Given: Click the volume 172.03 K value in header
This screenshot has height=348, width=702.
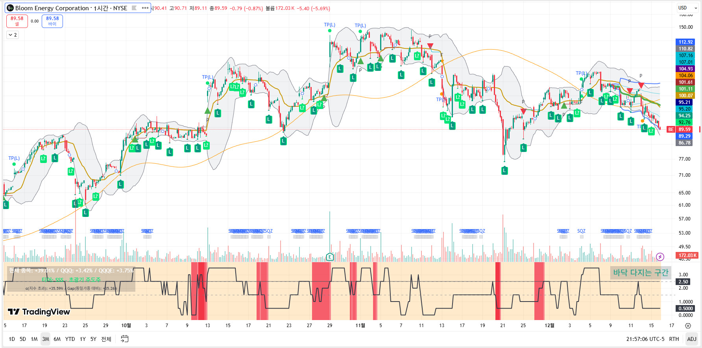Looking at the screenshot, I should click(x=285, y=8).
